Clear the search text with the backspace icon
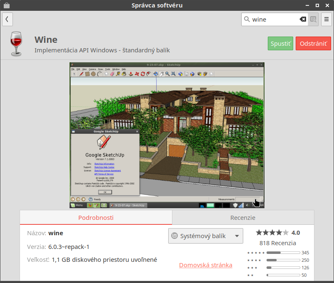Image resolution: width=334 pixels, height=283 pixels. point(303,19)
